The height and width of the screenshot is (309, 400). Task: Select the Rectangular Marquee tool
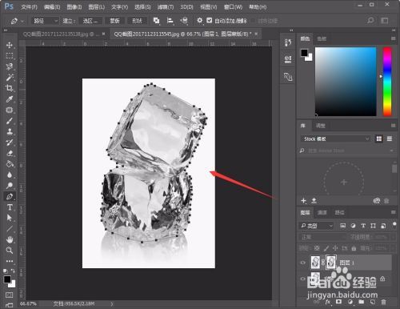[10, 55]
